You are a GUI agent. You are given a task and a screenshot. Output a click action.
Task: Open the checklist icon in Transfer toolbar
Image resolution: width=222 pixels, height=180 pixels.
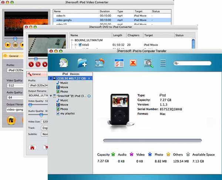point(119,63)
